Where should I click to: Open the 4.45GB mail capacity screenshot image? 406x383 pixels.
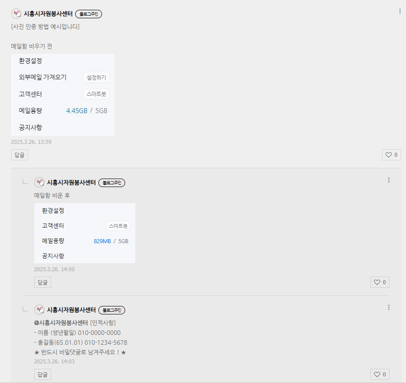63,95
